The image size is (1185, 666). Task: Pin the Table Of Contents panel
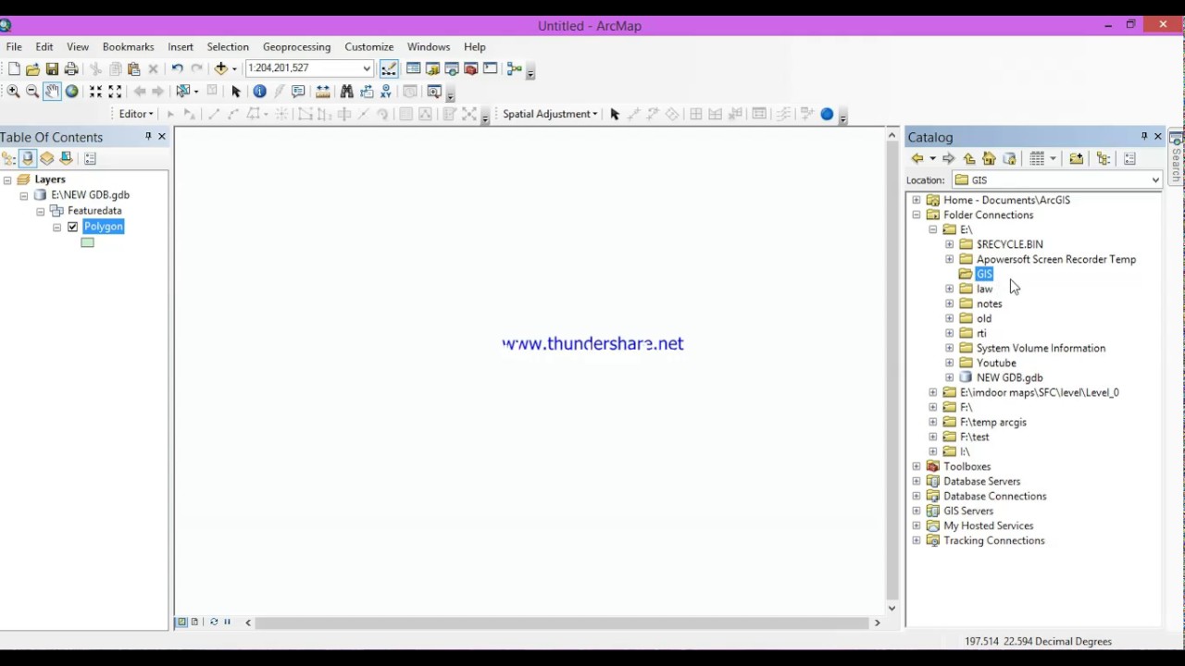pos(148,137)
